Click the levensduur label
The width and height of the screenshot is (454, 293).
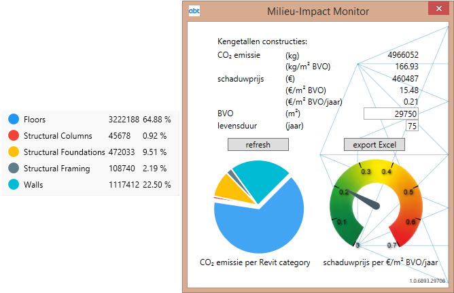pyautogui.click(x=237, y=126)
